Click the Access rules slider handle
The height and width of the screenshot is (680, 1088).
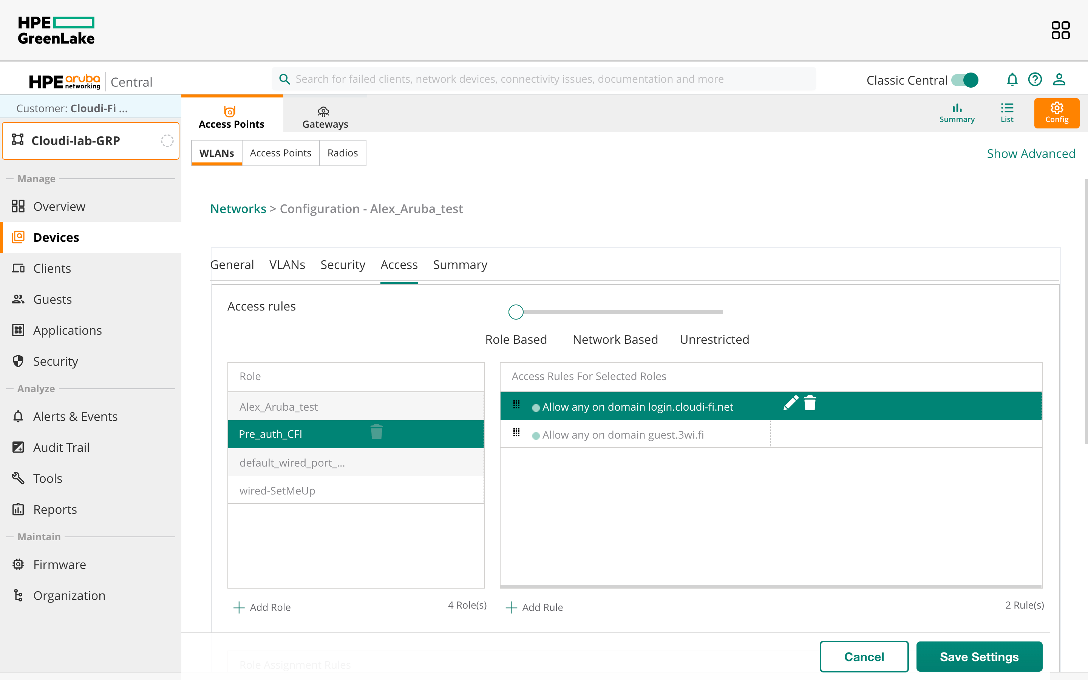(516, 312)
